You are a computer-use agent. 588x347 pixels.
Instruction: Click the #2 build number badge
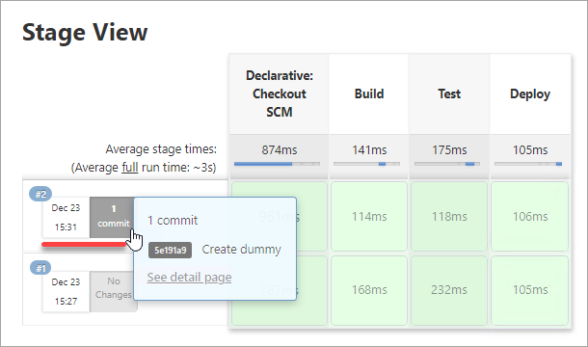pos(40,194)
